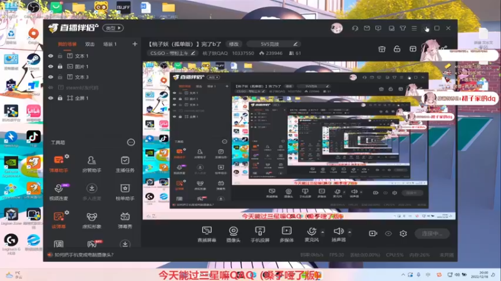Screen dimensions: 501x281
Task: Click the unlock icon above preview
Action: click(x=397, y=49)
